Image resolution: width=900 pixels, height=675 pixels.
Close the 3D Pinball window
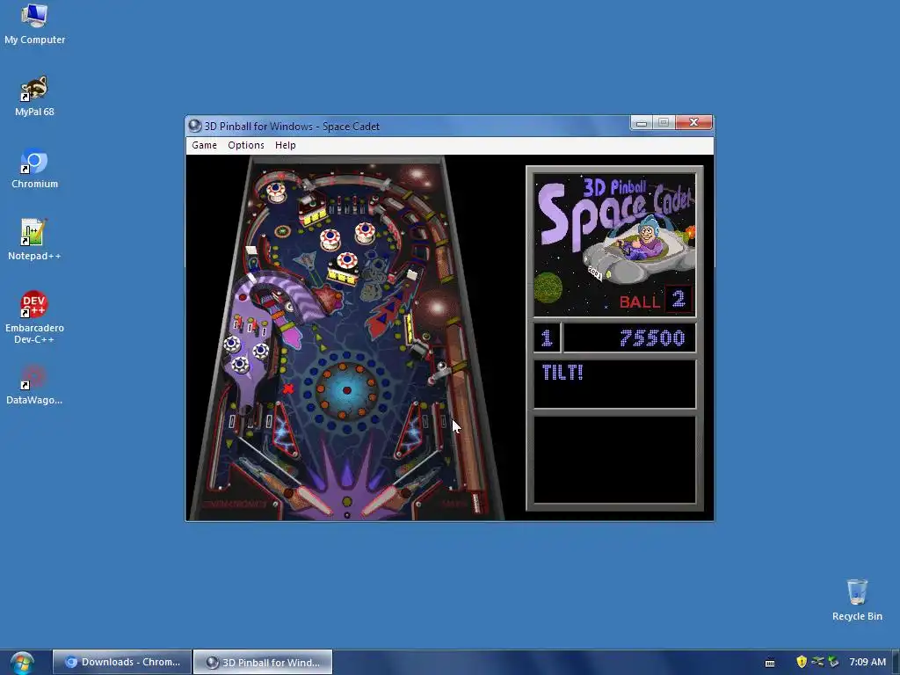[x=693, y=122]
